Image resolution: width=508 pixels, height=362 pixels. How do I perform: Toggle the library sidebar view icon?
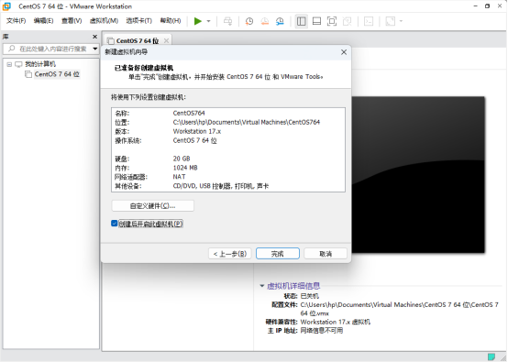pyautogui.click(x=302, y=21)
